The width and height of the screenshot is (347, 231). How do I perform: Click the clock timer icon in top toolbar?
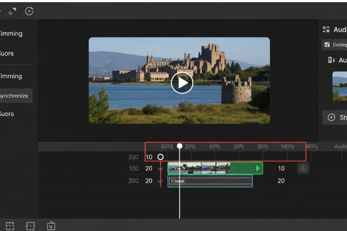[29, 11]
